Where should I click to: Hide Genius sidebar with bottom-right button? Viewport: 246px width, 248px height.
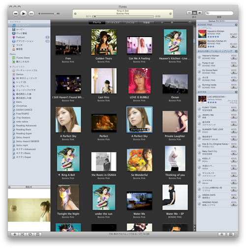click(231, 234)
